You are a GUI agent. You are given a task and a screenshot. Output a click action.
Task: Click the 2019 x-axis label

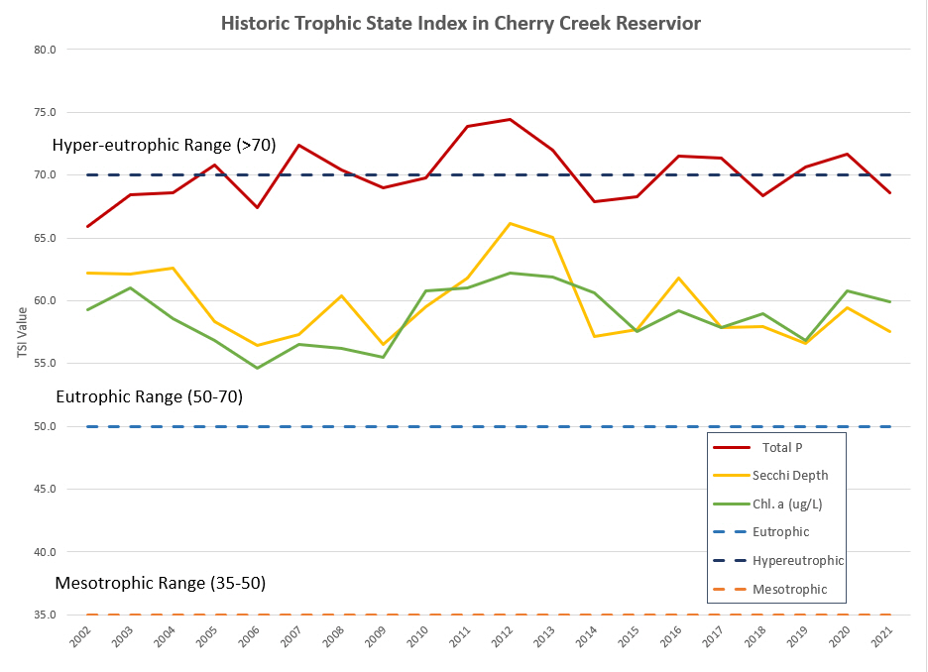click(x=798, y=636)
